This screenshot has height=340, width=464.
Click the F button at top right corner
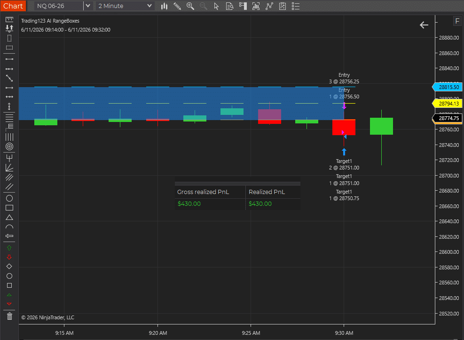pyautogui.click(x=457, y=21)
